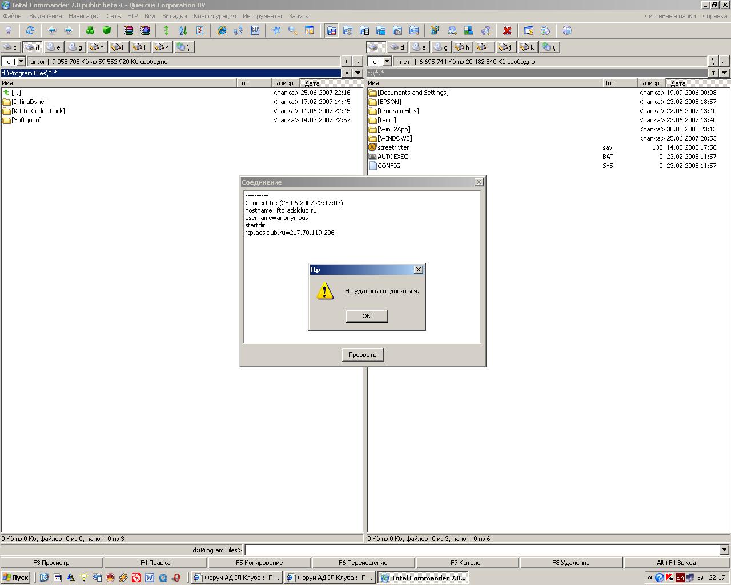Open the FTP menu
This screenshot has height=585, width=731.
(x=132, y=16)
